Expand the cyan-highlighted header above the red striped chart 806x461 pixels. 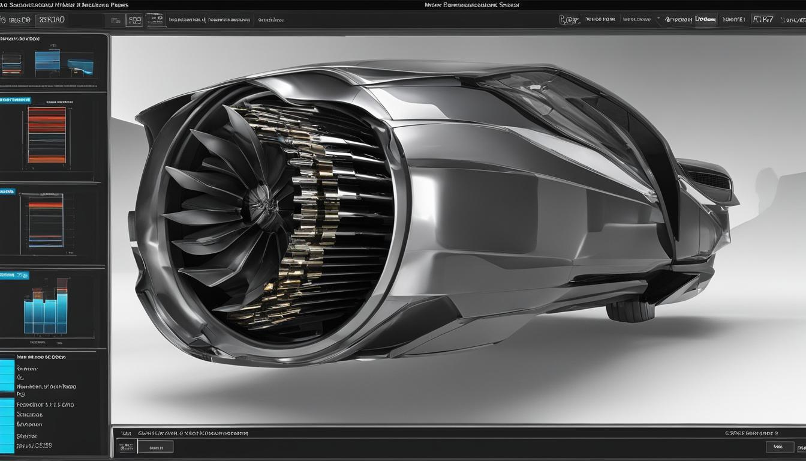point(16,100)
